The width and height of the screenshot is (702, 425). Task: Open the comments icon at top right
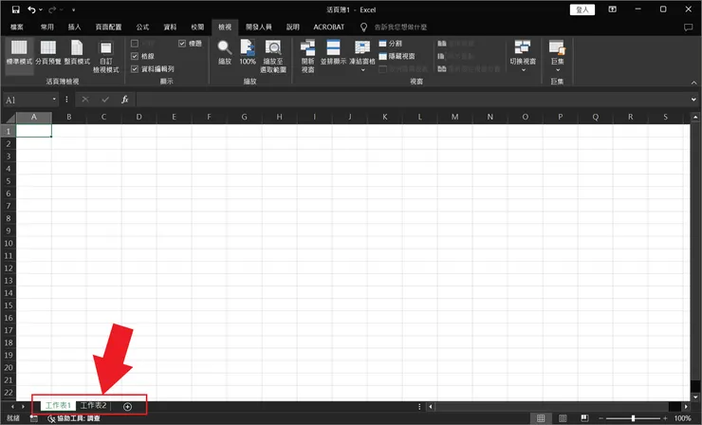[x=688, y=28]
